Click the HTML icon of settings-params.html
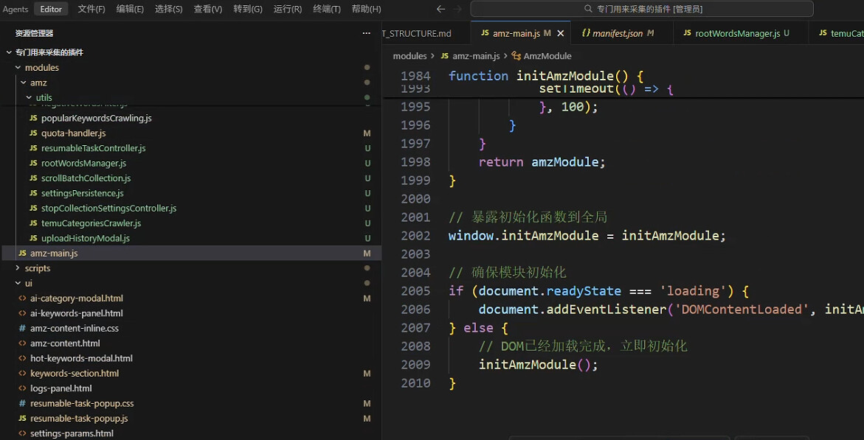The height and width of the screenshot is (440, 864). [x=22, y=433]
